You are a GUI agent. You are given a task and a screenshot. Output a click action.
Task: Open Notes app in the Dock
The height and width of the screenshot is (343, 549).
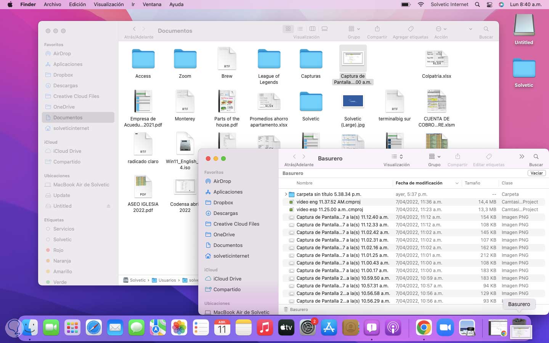[x=244, y=327]
